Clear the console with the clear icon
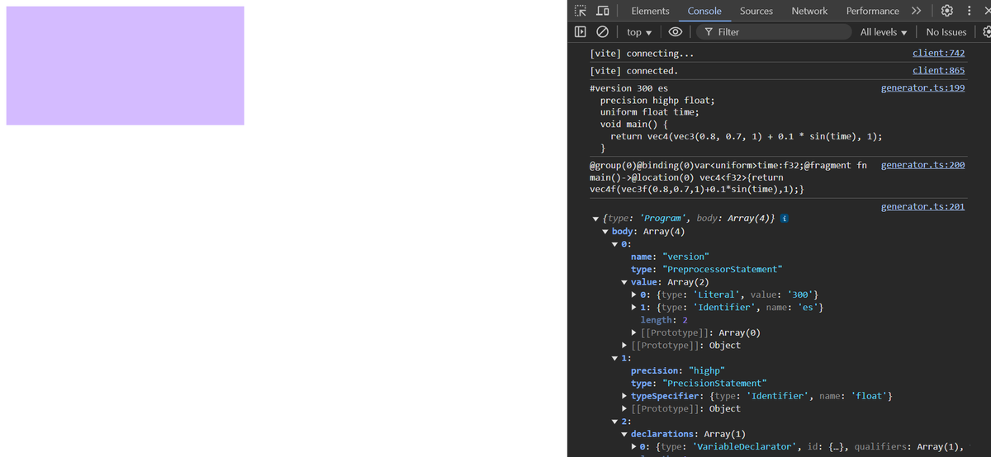The width and height of the screenshot is (991, 457). click(603, 32)
